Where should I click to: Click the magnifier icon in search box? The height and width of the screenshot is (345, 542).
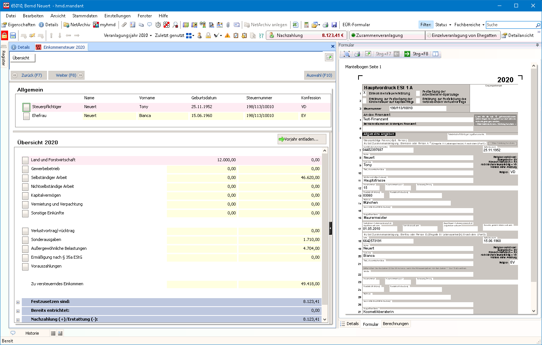pyautogui.click(x=538, y=25)
